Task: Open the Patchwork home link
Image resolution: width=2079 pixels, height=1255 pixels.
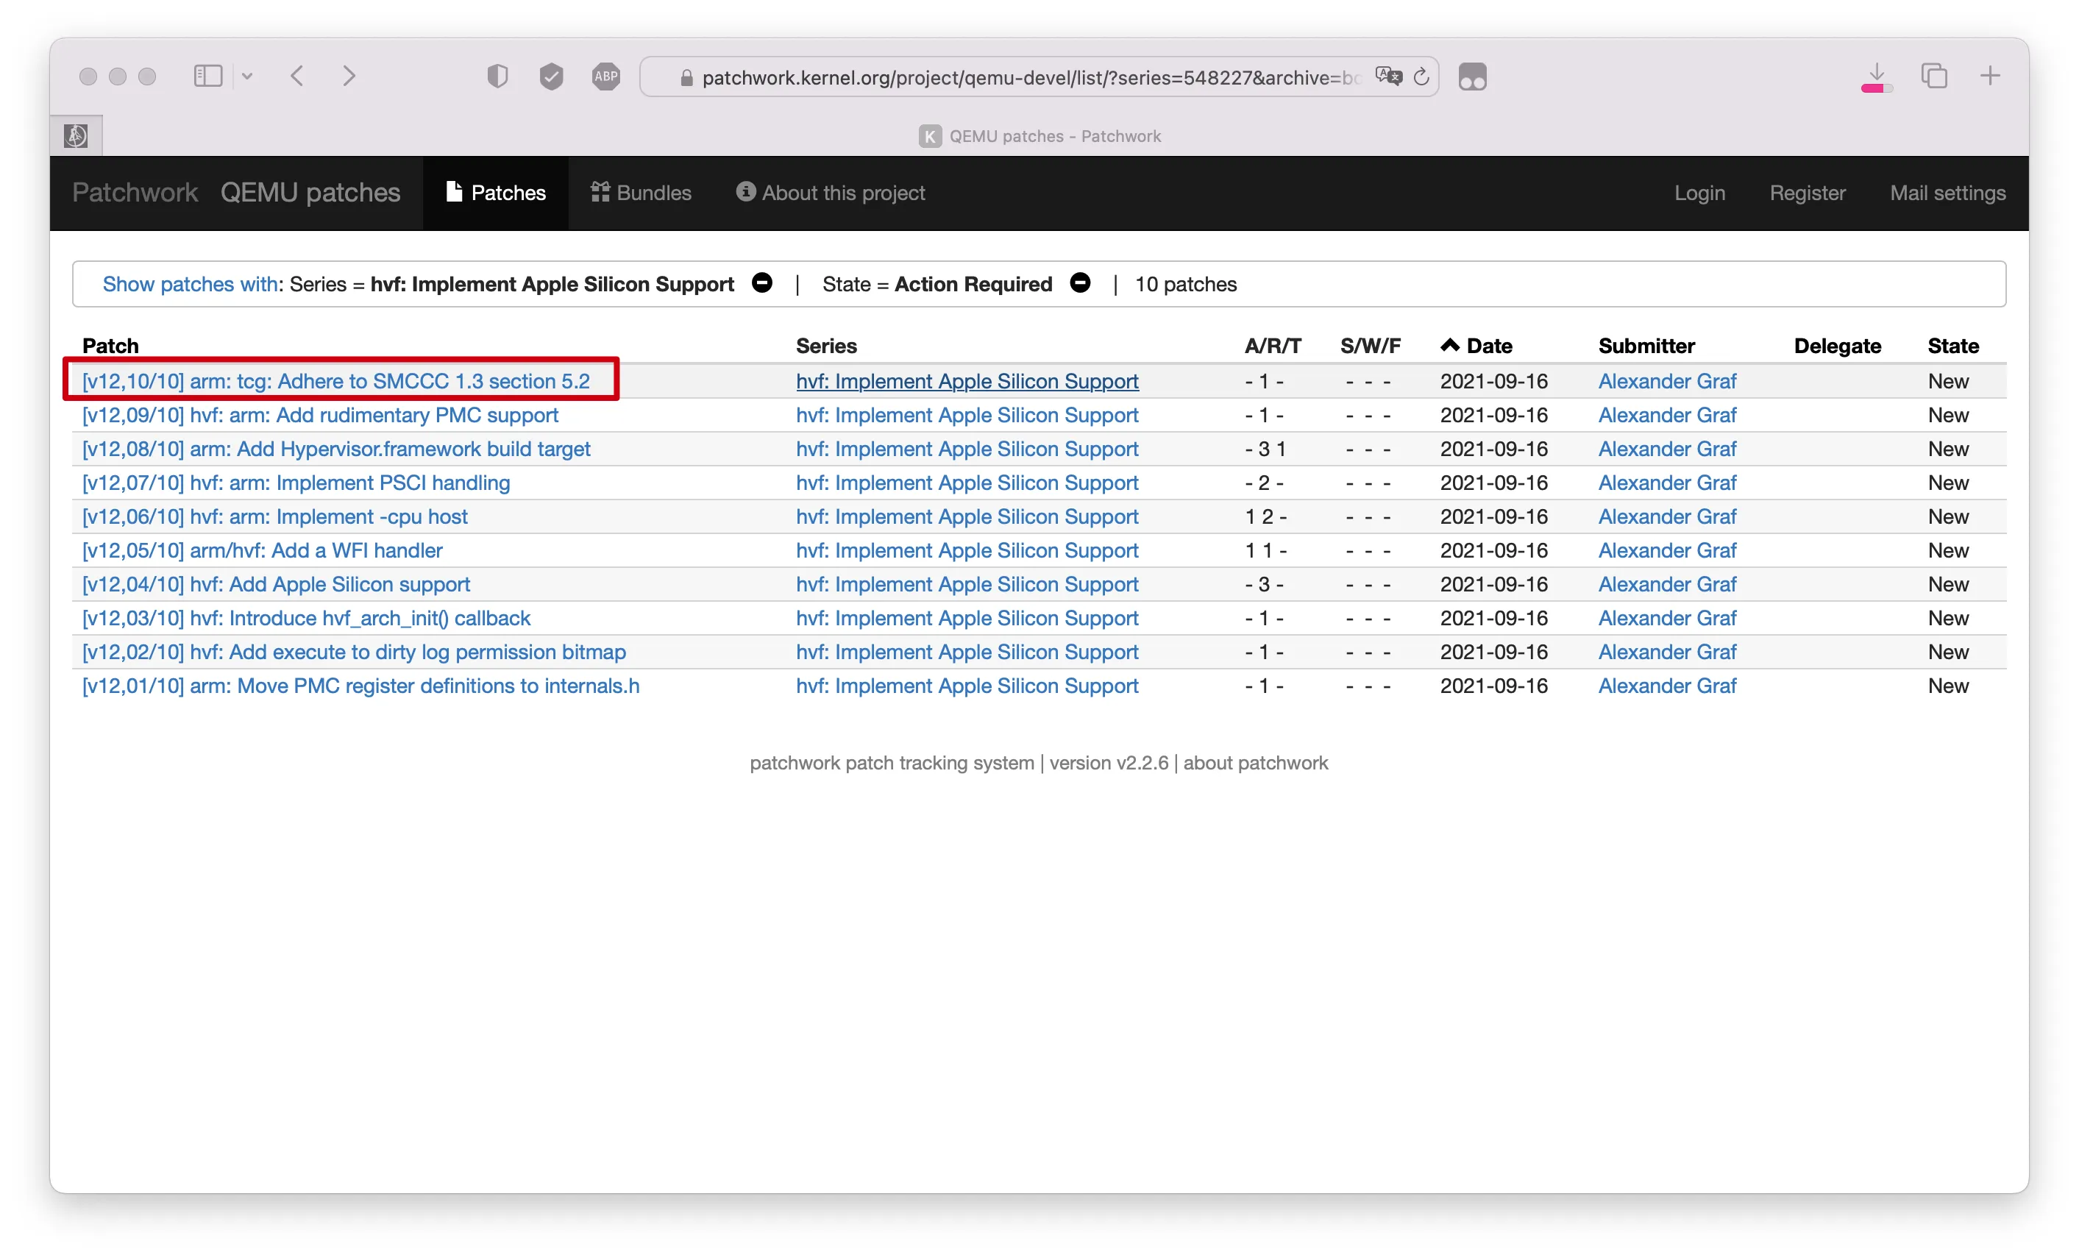Action: [135, 193]
